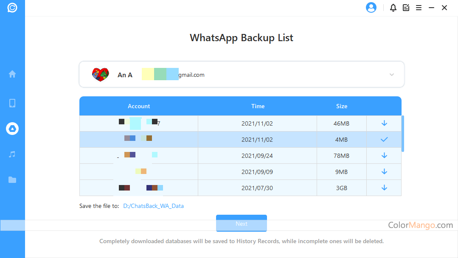The width and height of the screenshot is (458, 258).
Task: Download the 3GB backup from 2021/07/30
Action: tap(384, 188)
